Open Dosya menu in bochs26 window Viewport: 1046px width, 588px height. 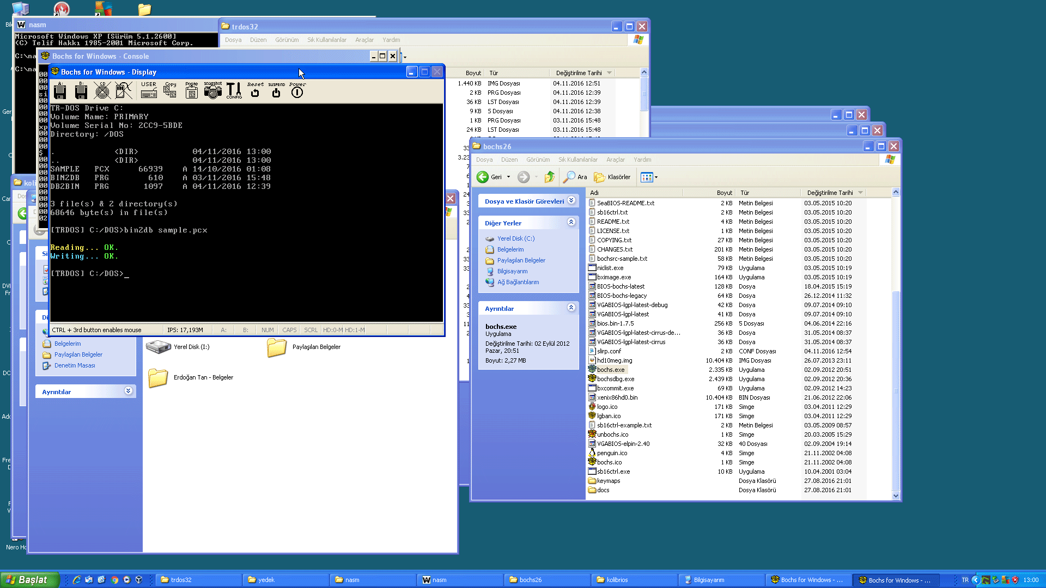coord(484,160)
